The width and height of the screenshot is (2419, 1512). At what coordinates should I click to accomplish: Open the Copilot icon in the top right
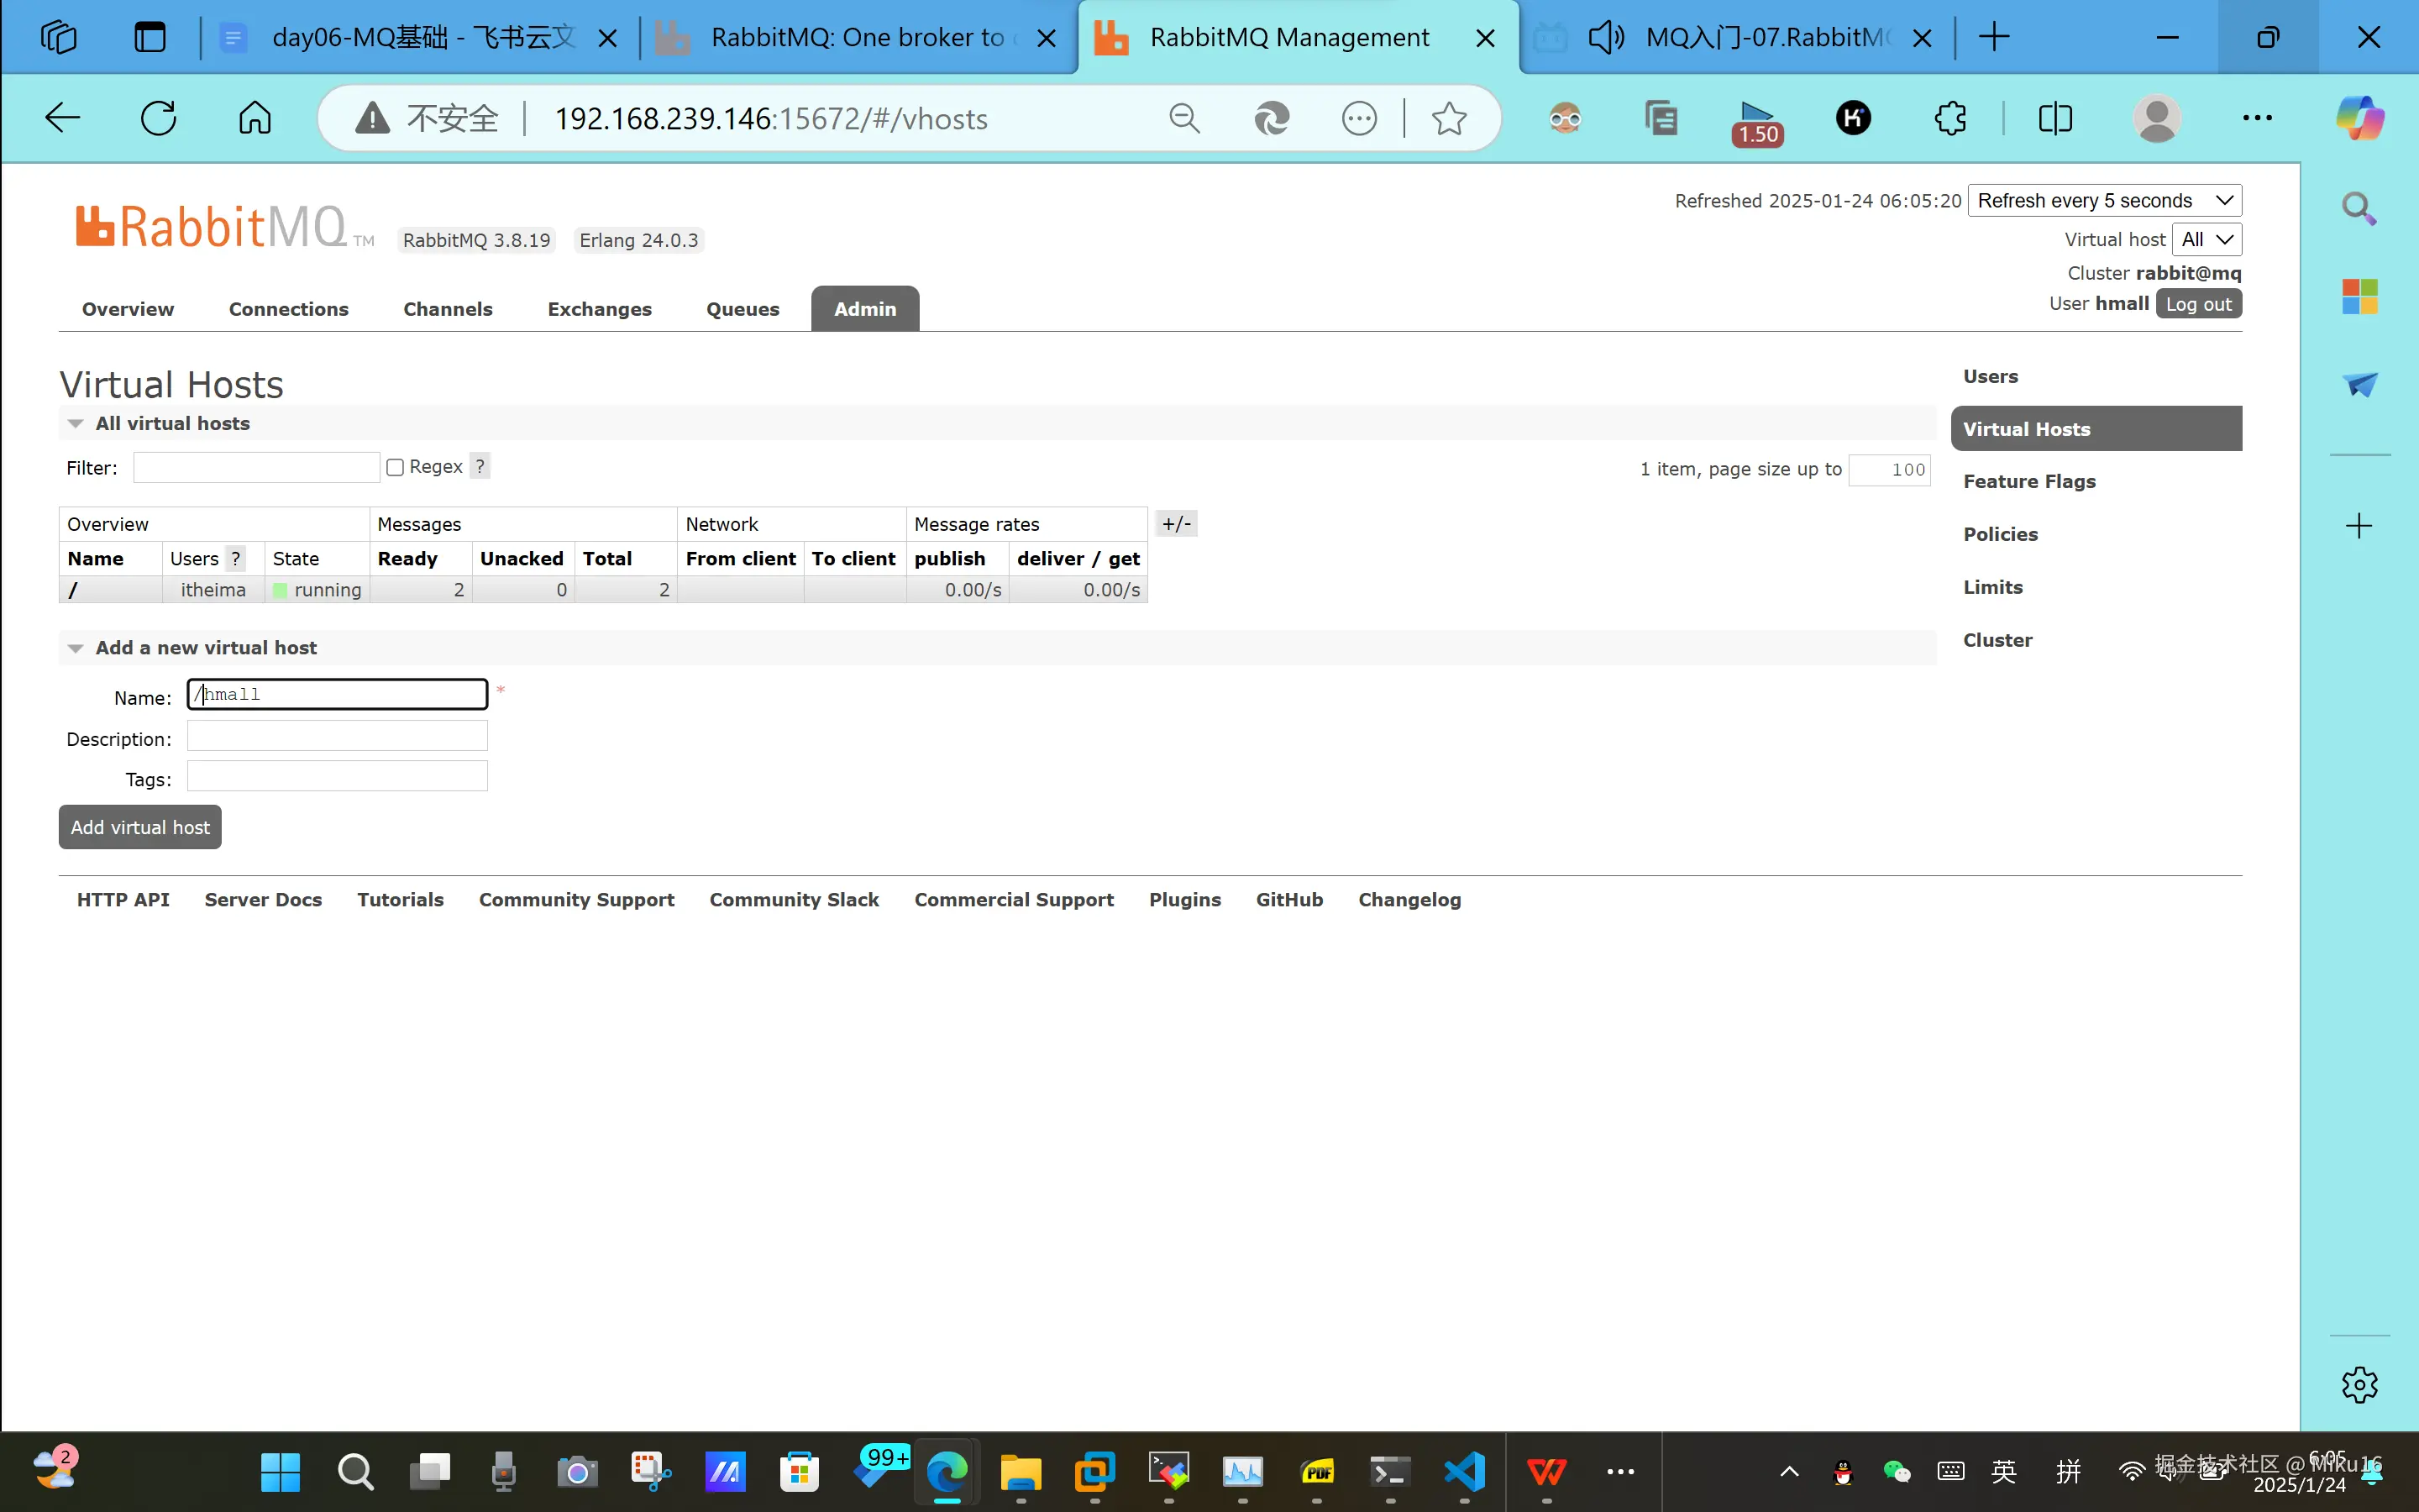pyautogui.click(x=2359, y=118)
